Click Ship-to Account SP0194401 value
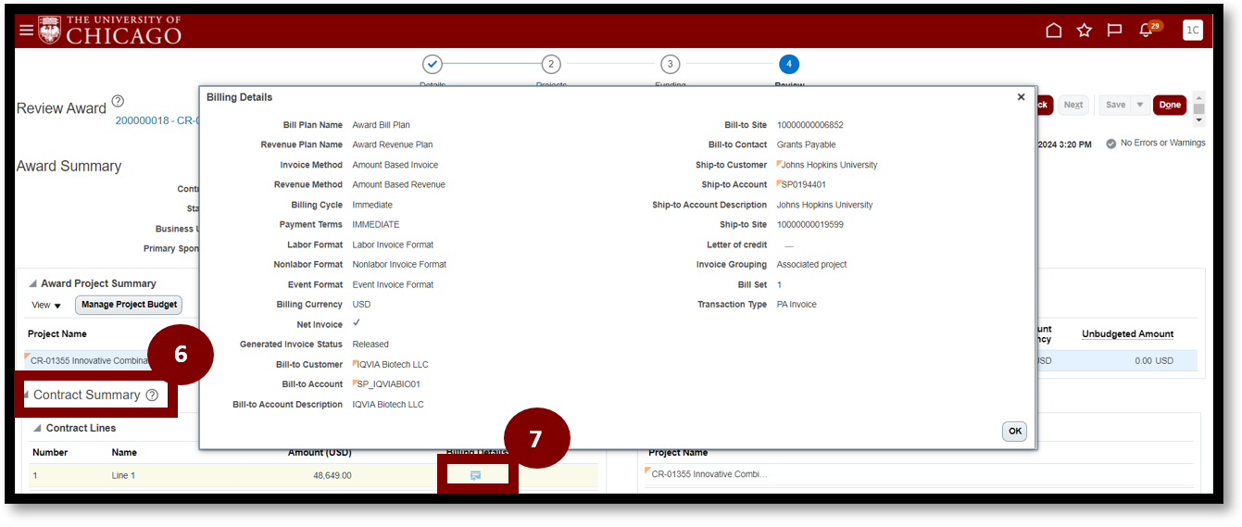Image resolution: width=1242 pixels, height=527 pixels. click(x=804, y=184)
